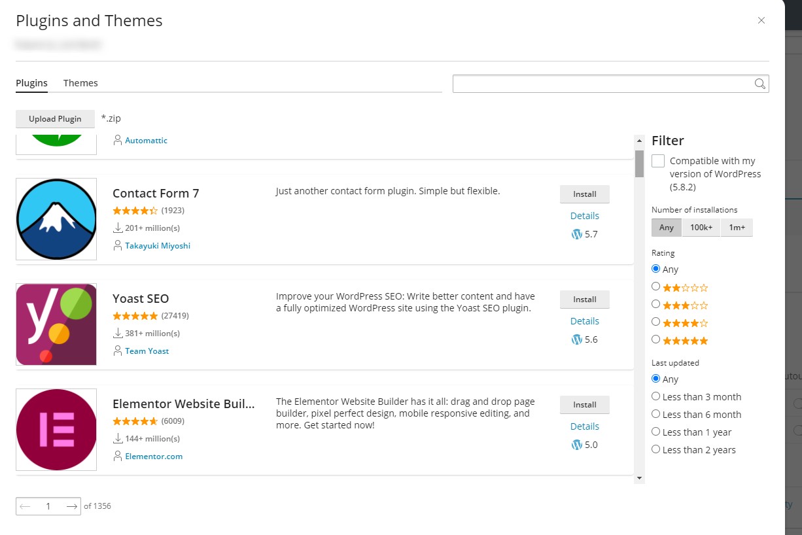The width and height of the screenshot is (802, 535).
Task: Install the Yoast SEO plugin
Action: click(x=584, y=299)
